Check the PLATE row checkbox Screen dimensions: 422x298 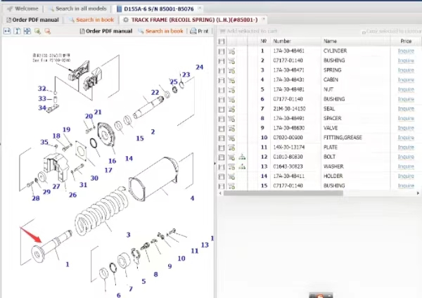click(x=222, y=148)
